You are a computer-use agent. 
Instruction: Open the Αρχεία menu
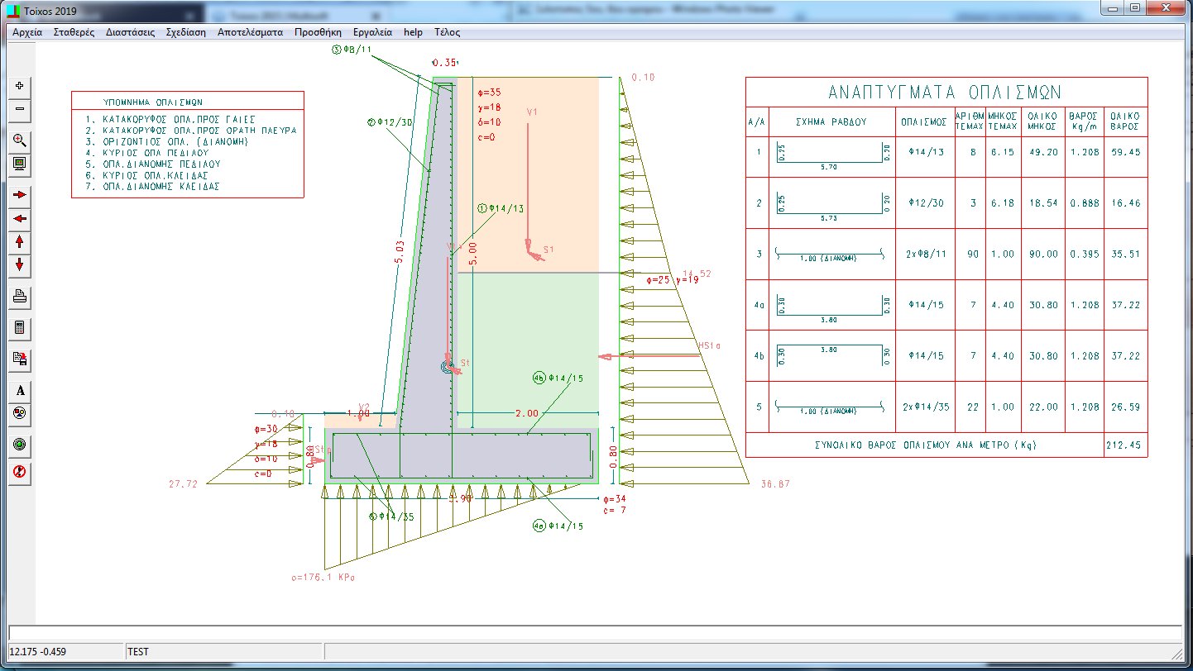(x=27, y=32)
